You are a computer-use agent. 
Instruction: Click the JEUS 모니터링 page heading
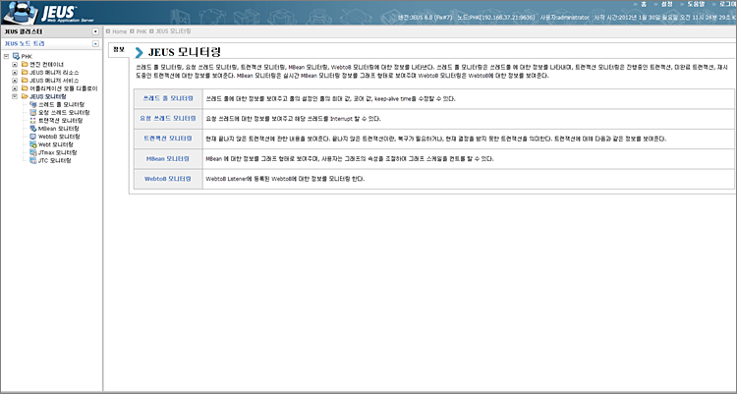(x=185, y=52)
